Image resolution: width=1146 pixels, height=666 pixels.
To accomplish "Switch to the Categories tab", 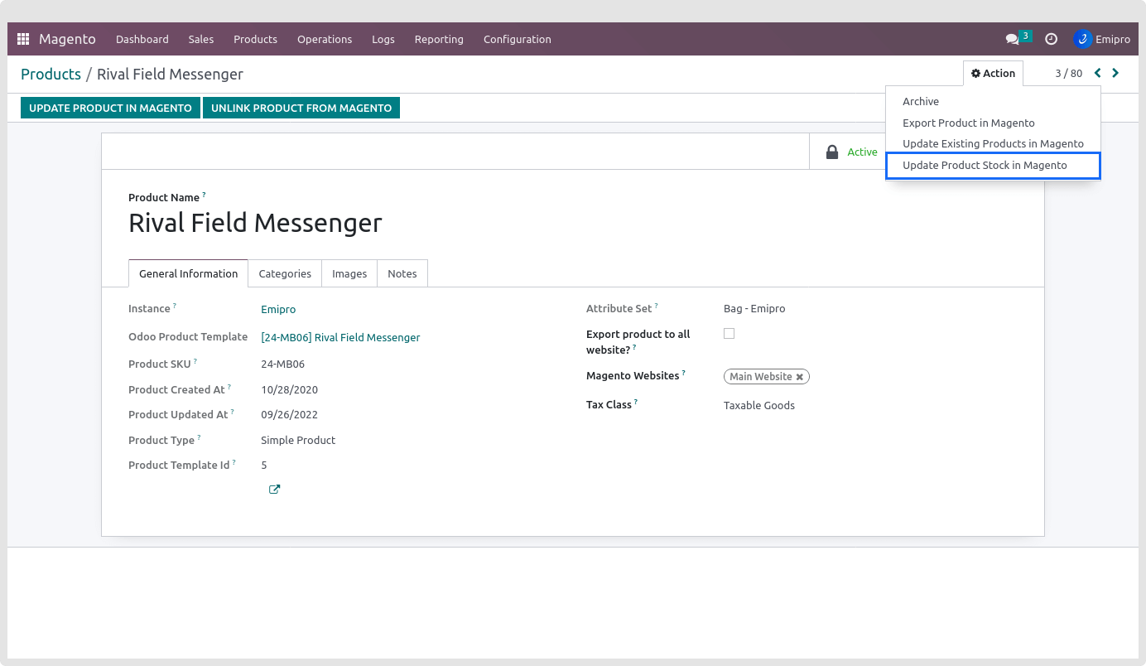I will 285,273.
